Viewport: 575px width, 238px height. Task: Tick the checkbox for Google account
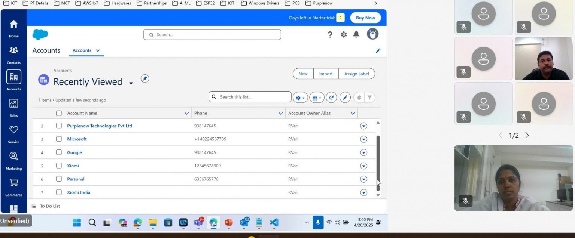tap(59, 152)
